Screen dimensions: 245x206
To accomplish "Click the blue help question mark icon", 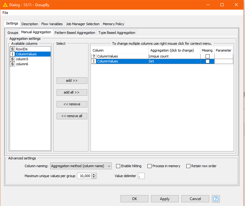I will 216,199.
